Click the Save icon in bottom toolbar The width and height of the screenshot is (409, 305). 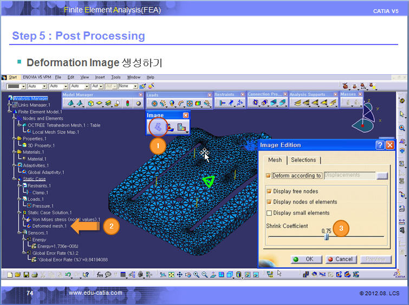pos(27,275)
